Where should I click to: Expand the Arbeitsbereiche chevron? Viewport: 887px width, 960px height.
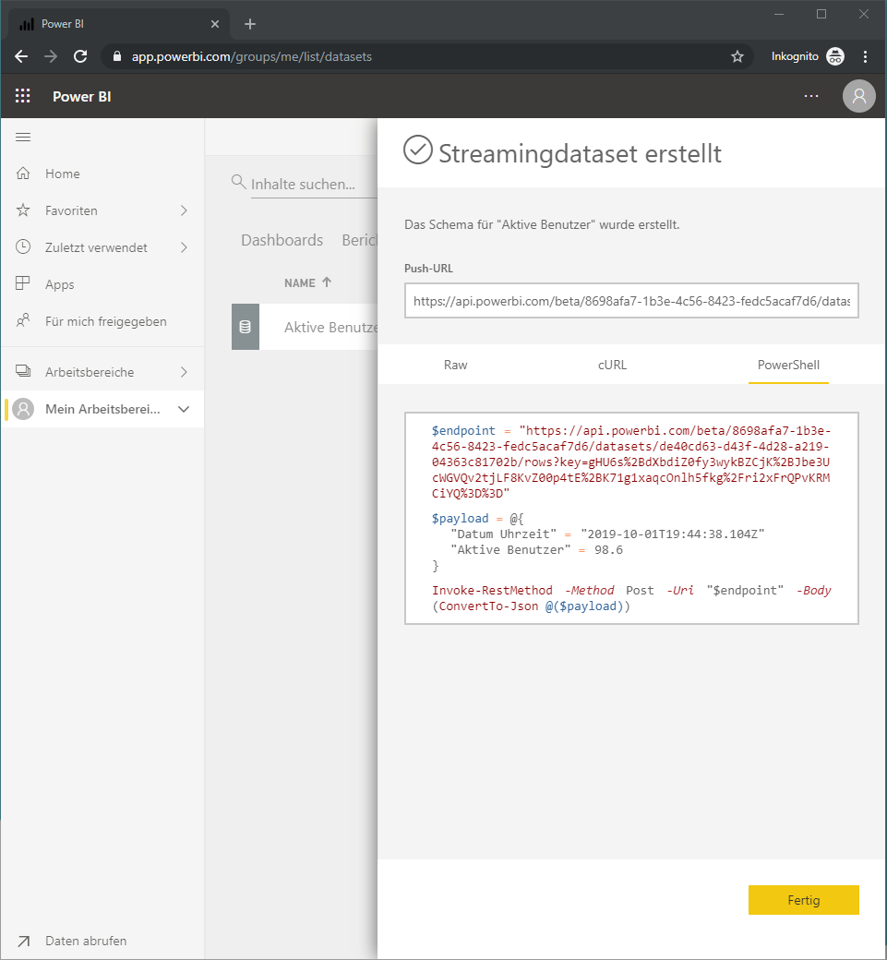pos(184,372)
